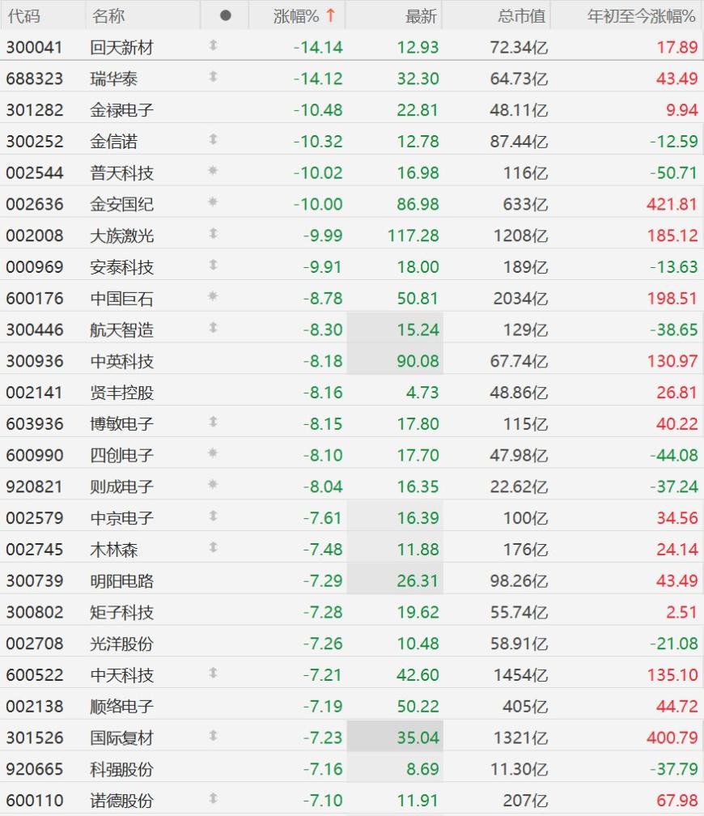Select stock name 科强股份
This screenshot has height=816, width=704.
click(x=121, y=769)
